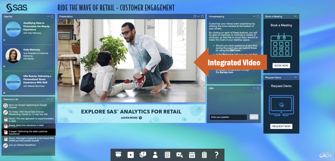Minimize the Resource List panel
The height and width of the screenshot is (161, 335).
pyautogui.click(x=48, y=99)
